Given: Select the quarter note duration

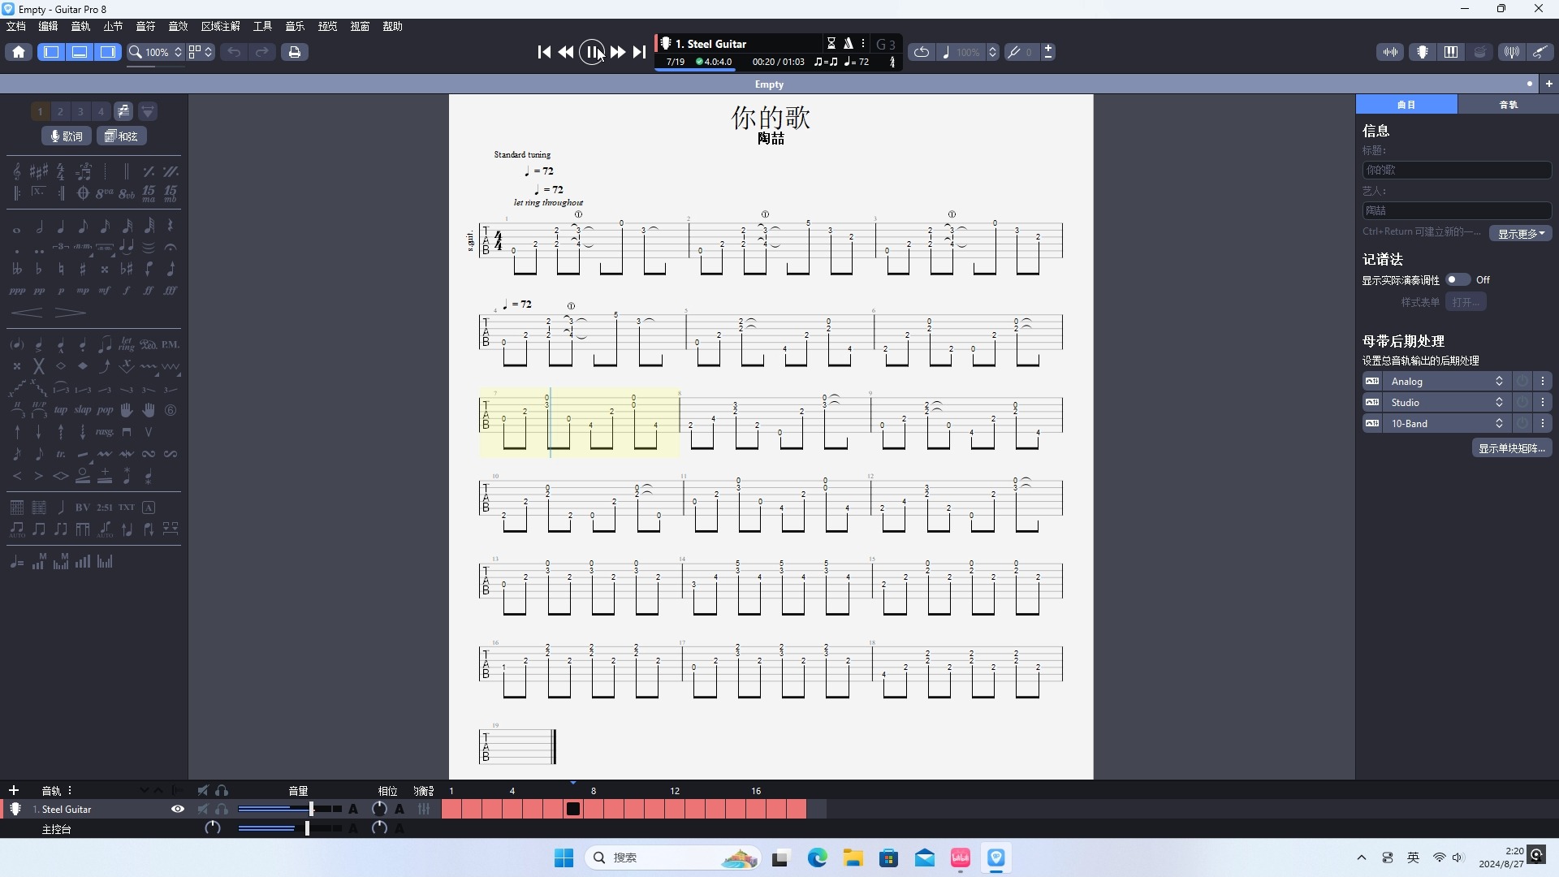Looking at the screenshot, I should (61, 227).
